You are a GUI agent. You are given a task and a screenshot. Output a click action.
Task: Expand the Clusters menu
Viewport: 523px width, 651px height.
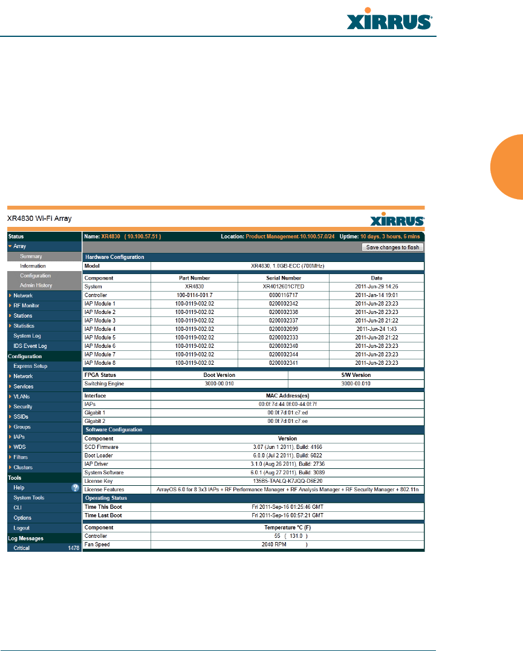coord(23,467)
